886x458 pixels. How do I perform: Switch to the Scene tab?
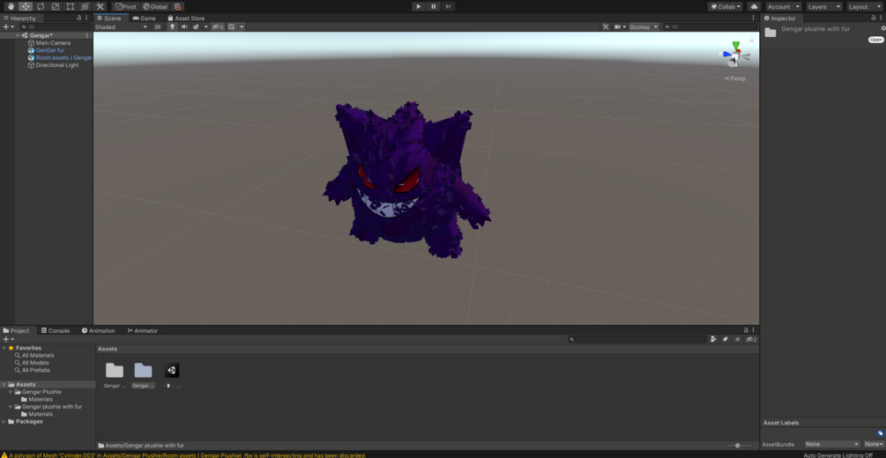109,18
